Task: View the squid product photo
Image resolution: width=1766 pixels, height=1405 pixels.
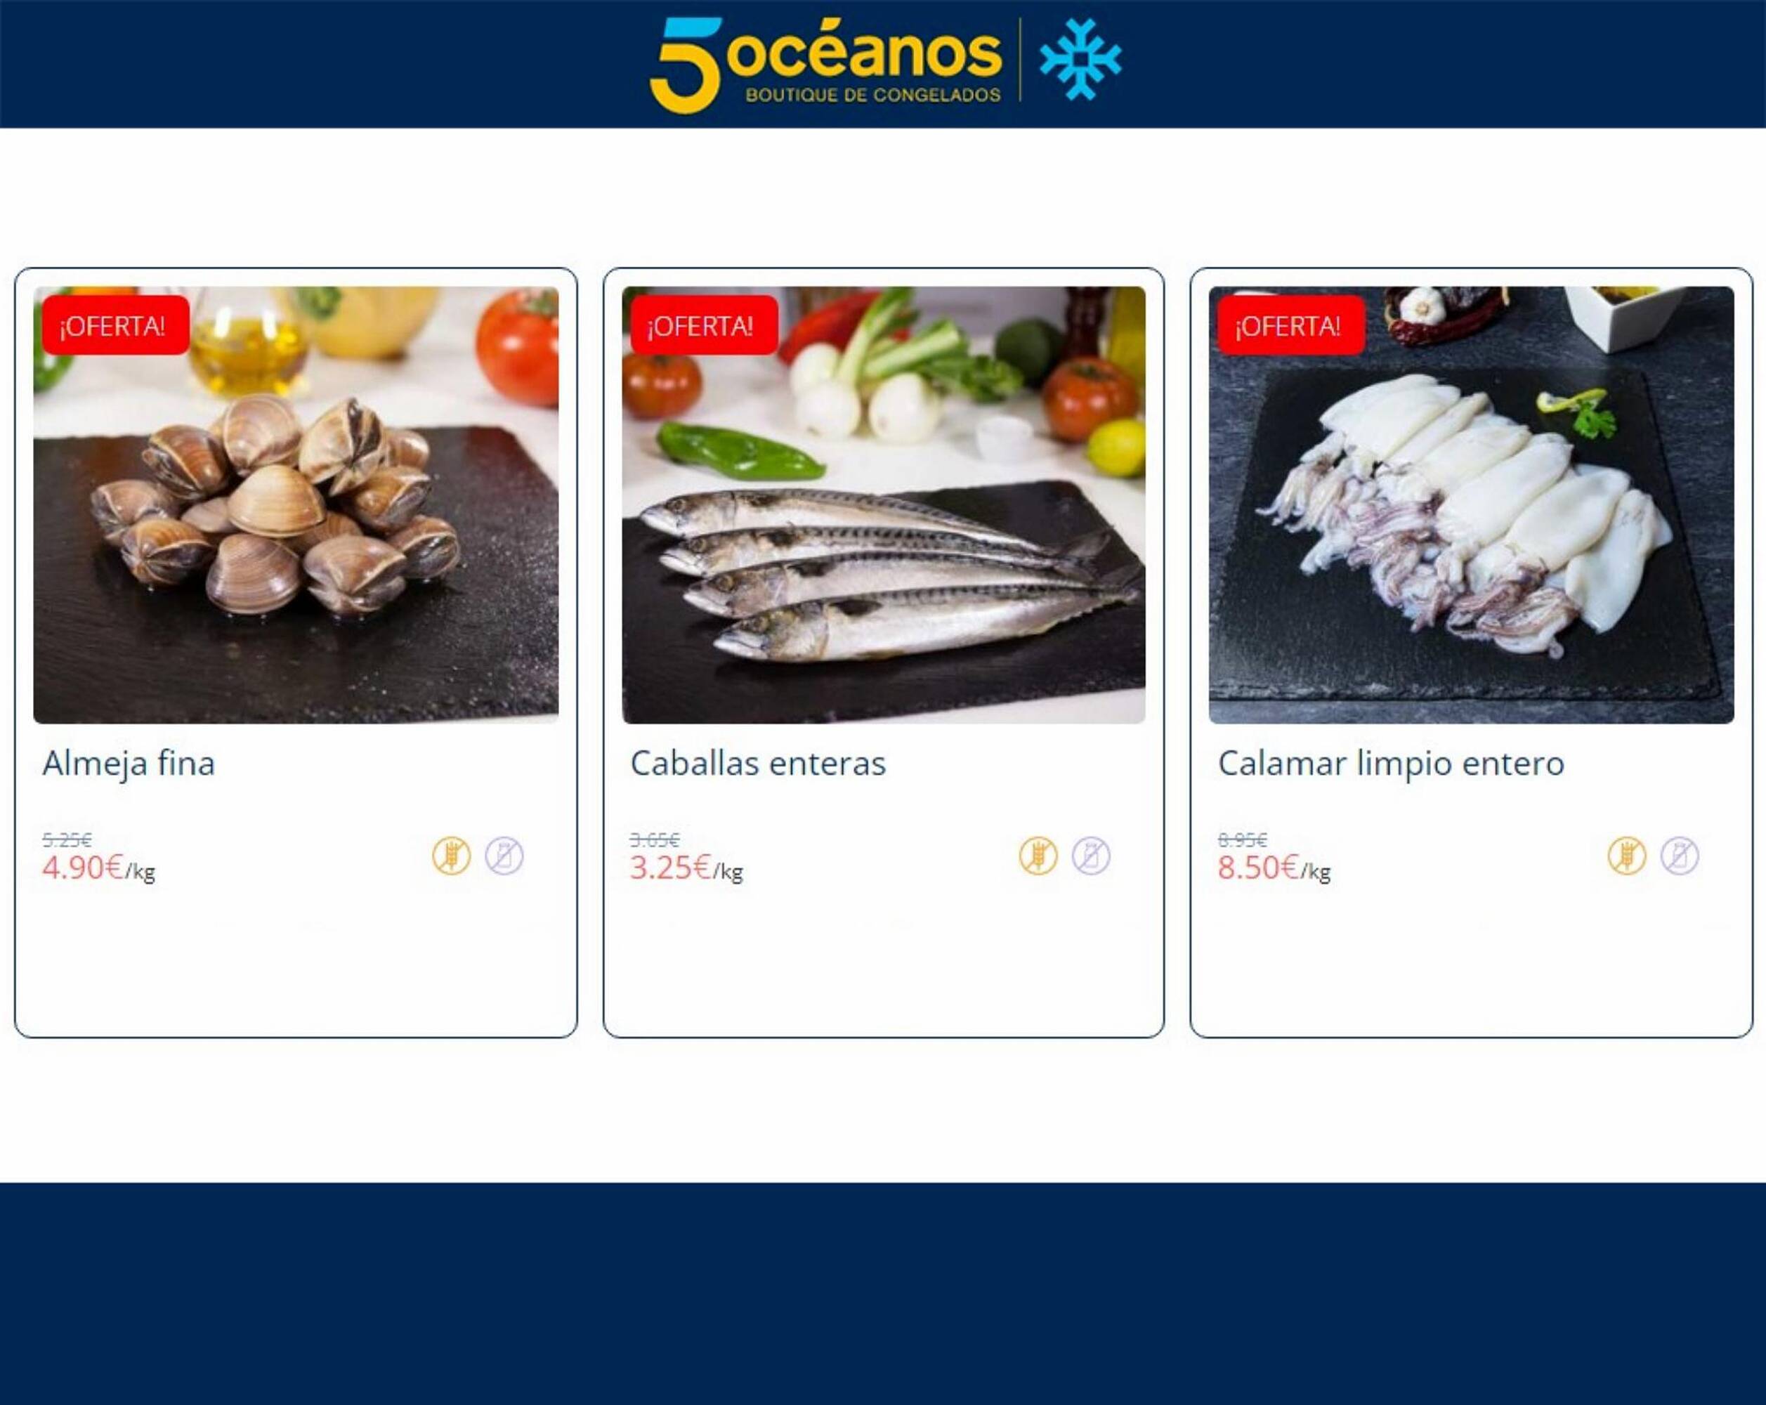Action: (1471, 504)
